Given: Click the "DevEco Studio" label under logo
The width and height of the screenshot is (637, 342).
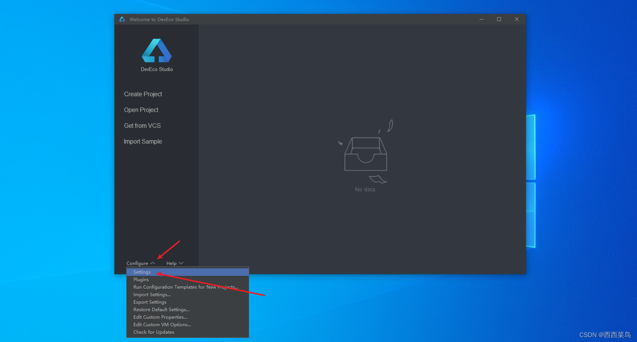Looking at the screenshot, I should (x=157, y=70).
